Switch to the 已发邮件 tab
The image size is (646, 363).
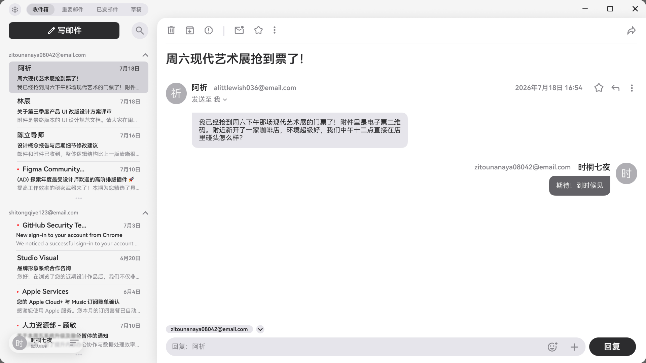pos(107,9)
